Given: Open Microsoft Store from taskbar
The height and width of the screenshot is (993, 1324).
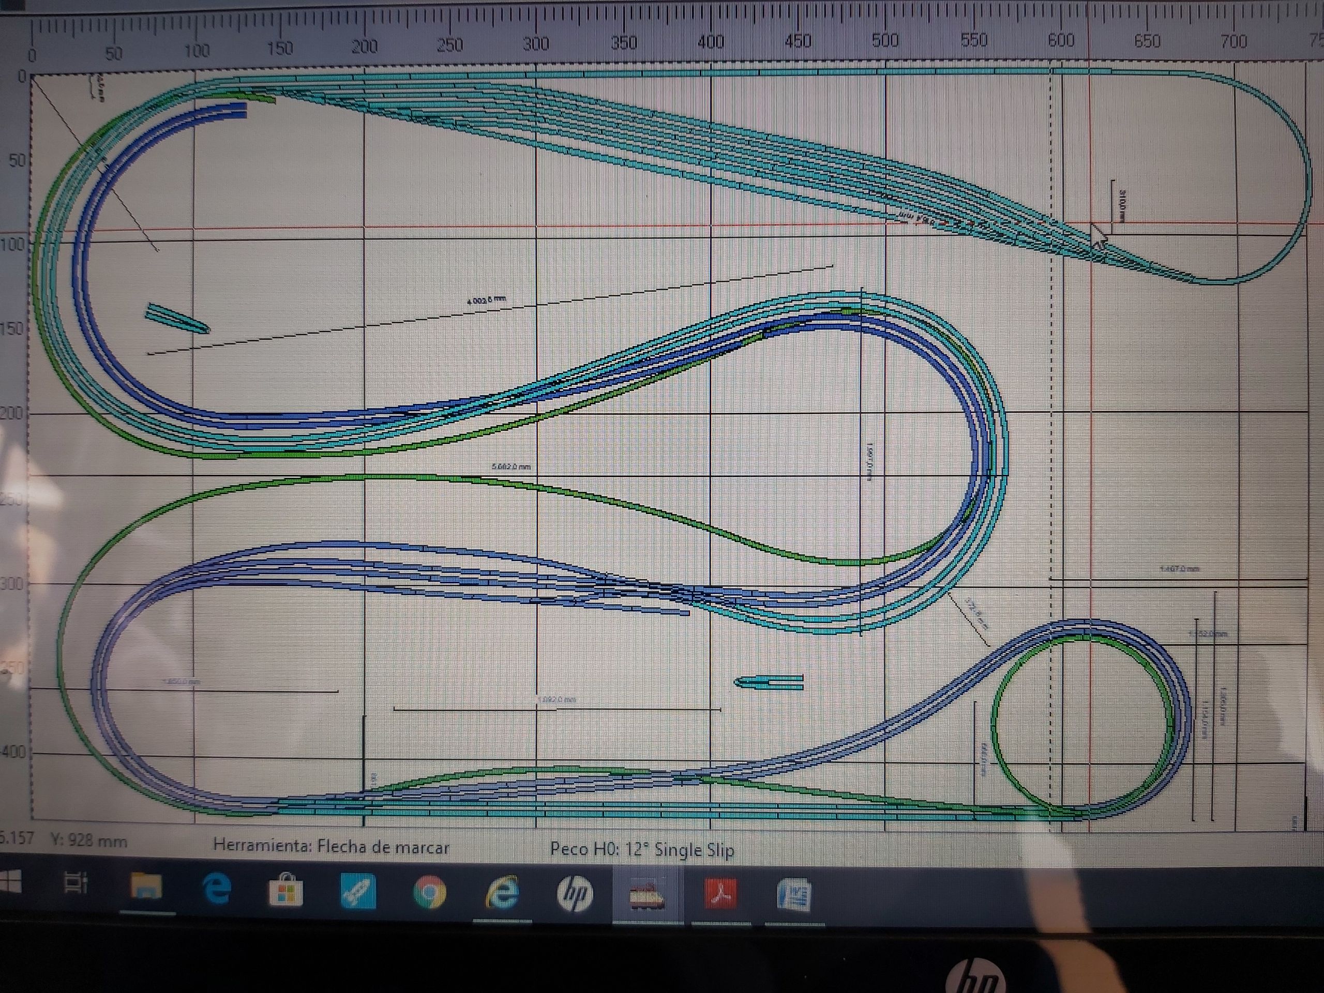Looking at the screenshot, I should click(286, 890).
